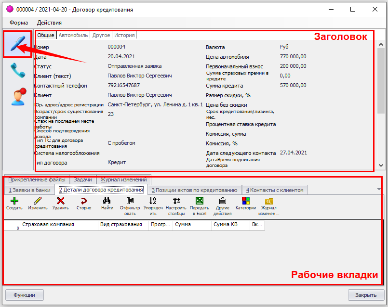
Task: Click the Функции button
Action: pyautogui.click(x=24, y=294)
